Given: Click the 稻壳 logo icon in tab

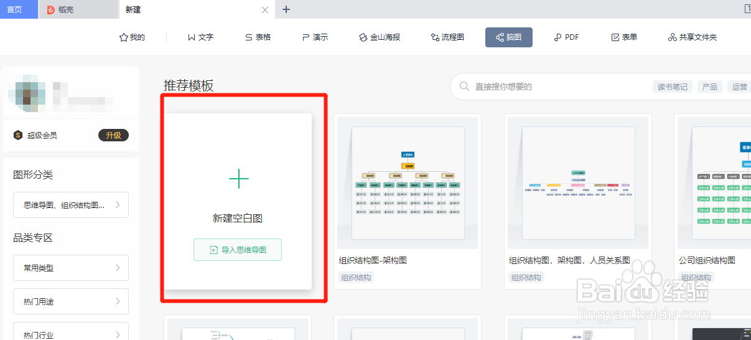Looking at the screenshot, I should (51, 9).
